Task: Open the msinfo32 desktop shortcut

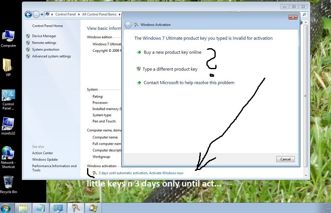Action: (x=8, y=126)
